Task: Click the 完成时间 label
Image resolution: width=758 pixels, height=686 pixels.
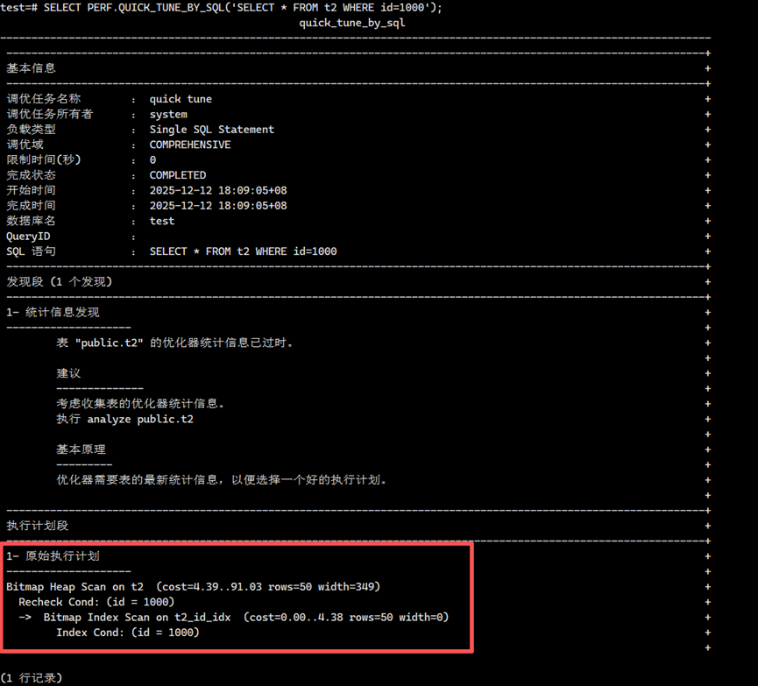Action: 32,206
